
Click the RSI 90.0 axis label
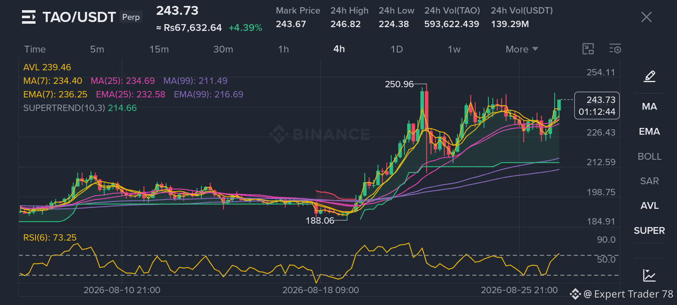[606, 240]
